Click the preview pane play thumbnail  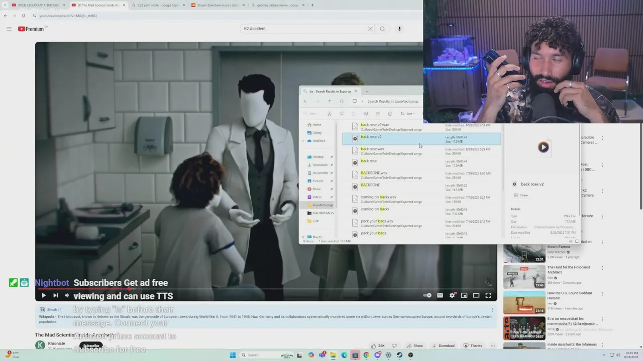pos(543,147)
